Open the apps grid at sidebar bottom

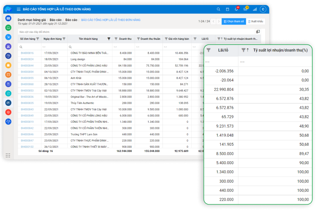8,155
